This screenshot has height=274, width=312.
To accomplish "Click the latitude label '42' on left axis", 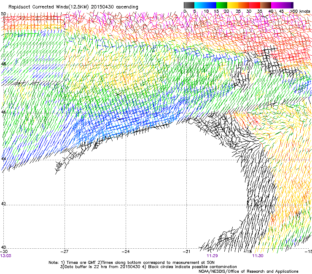I will (3, 204).
